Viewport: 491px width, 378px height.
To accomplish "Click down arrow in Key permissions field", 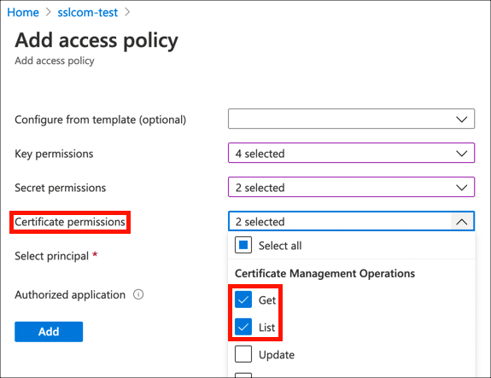I will pos(462,154).
